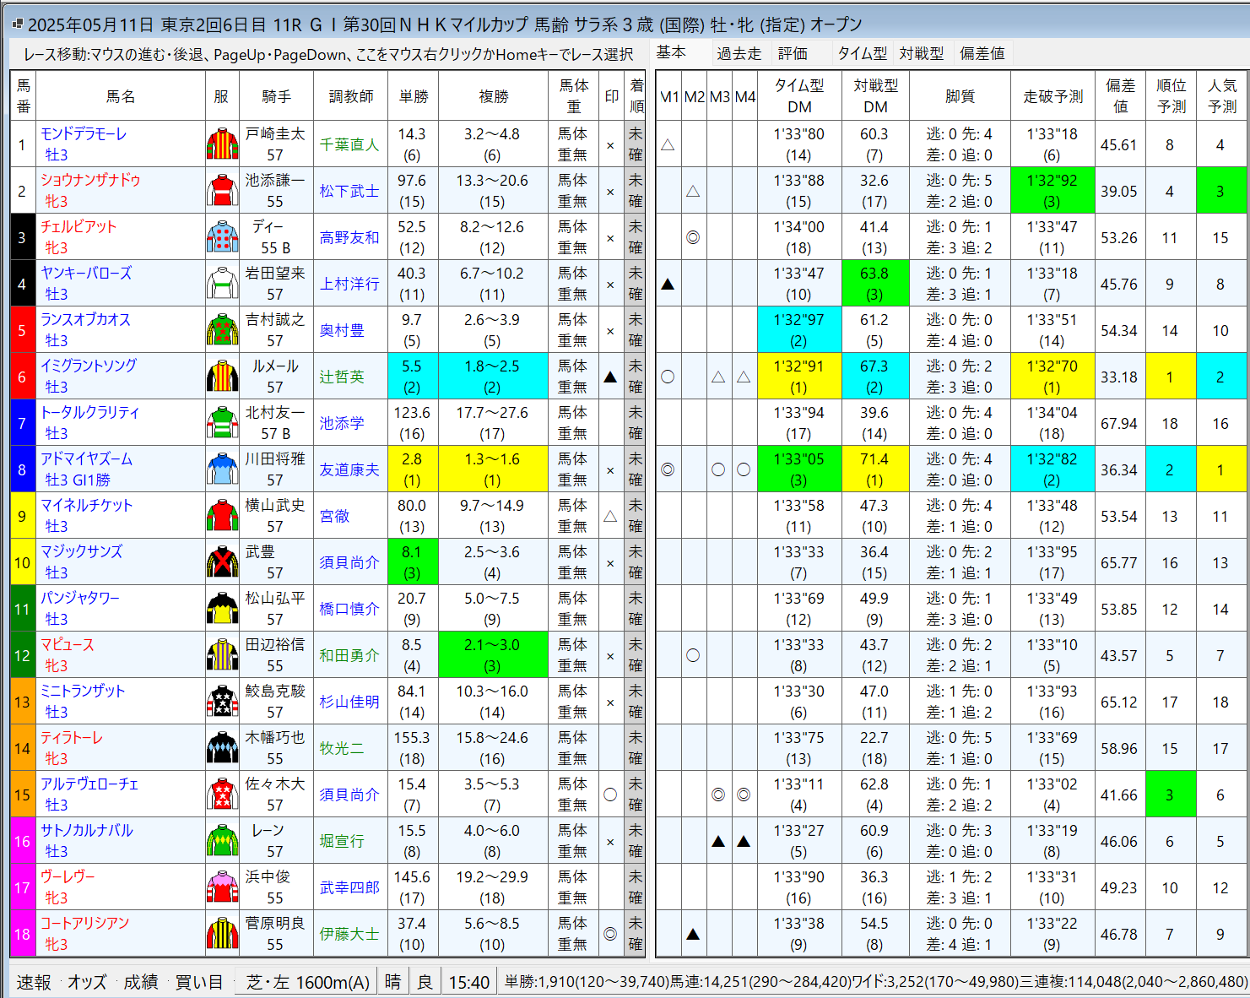This screenshot has width=1250, height=998.
Task: Open the 成績 results view
Action: click(x=141, y=982)
